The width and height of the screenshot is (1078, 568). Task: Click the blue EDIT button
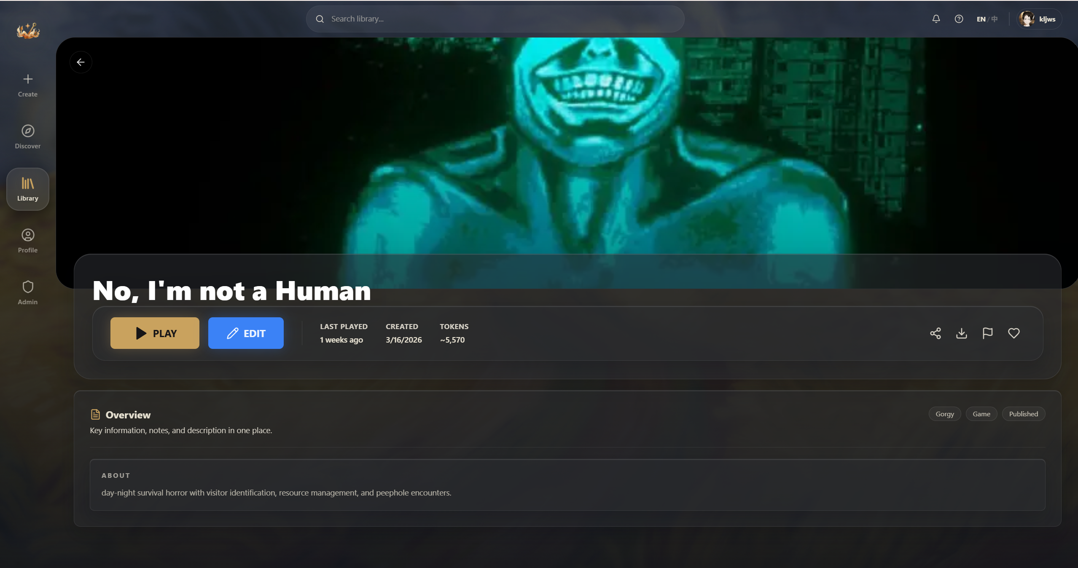coord(246,333)
